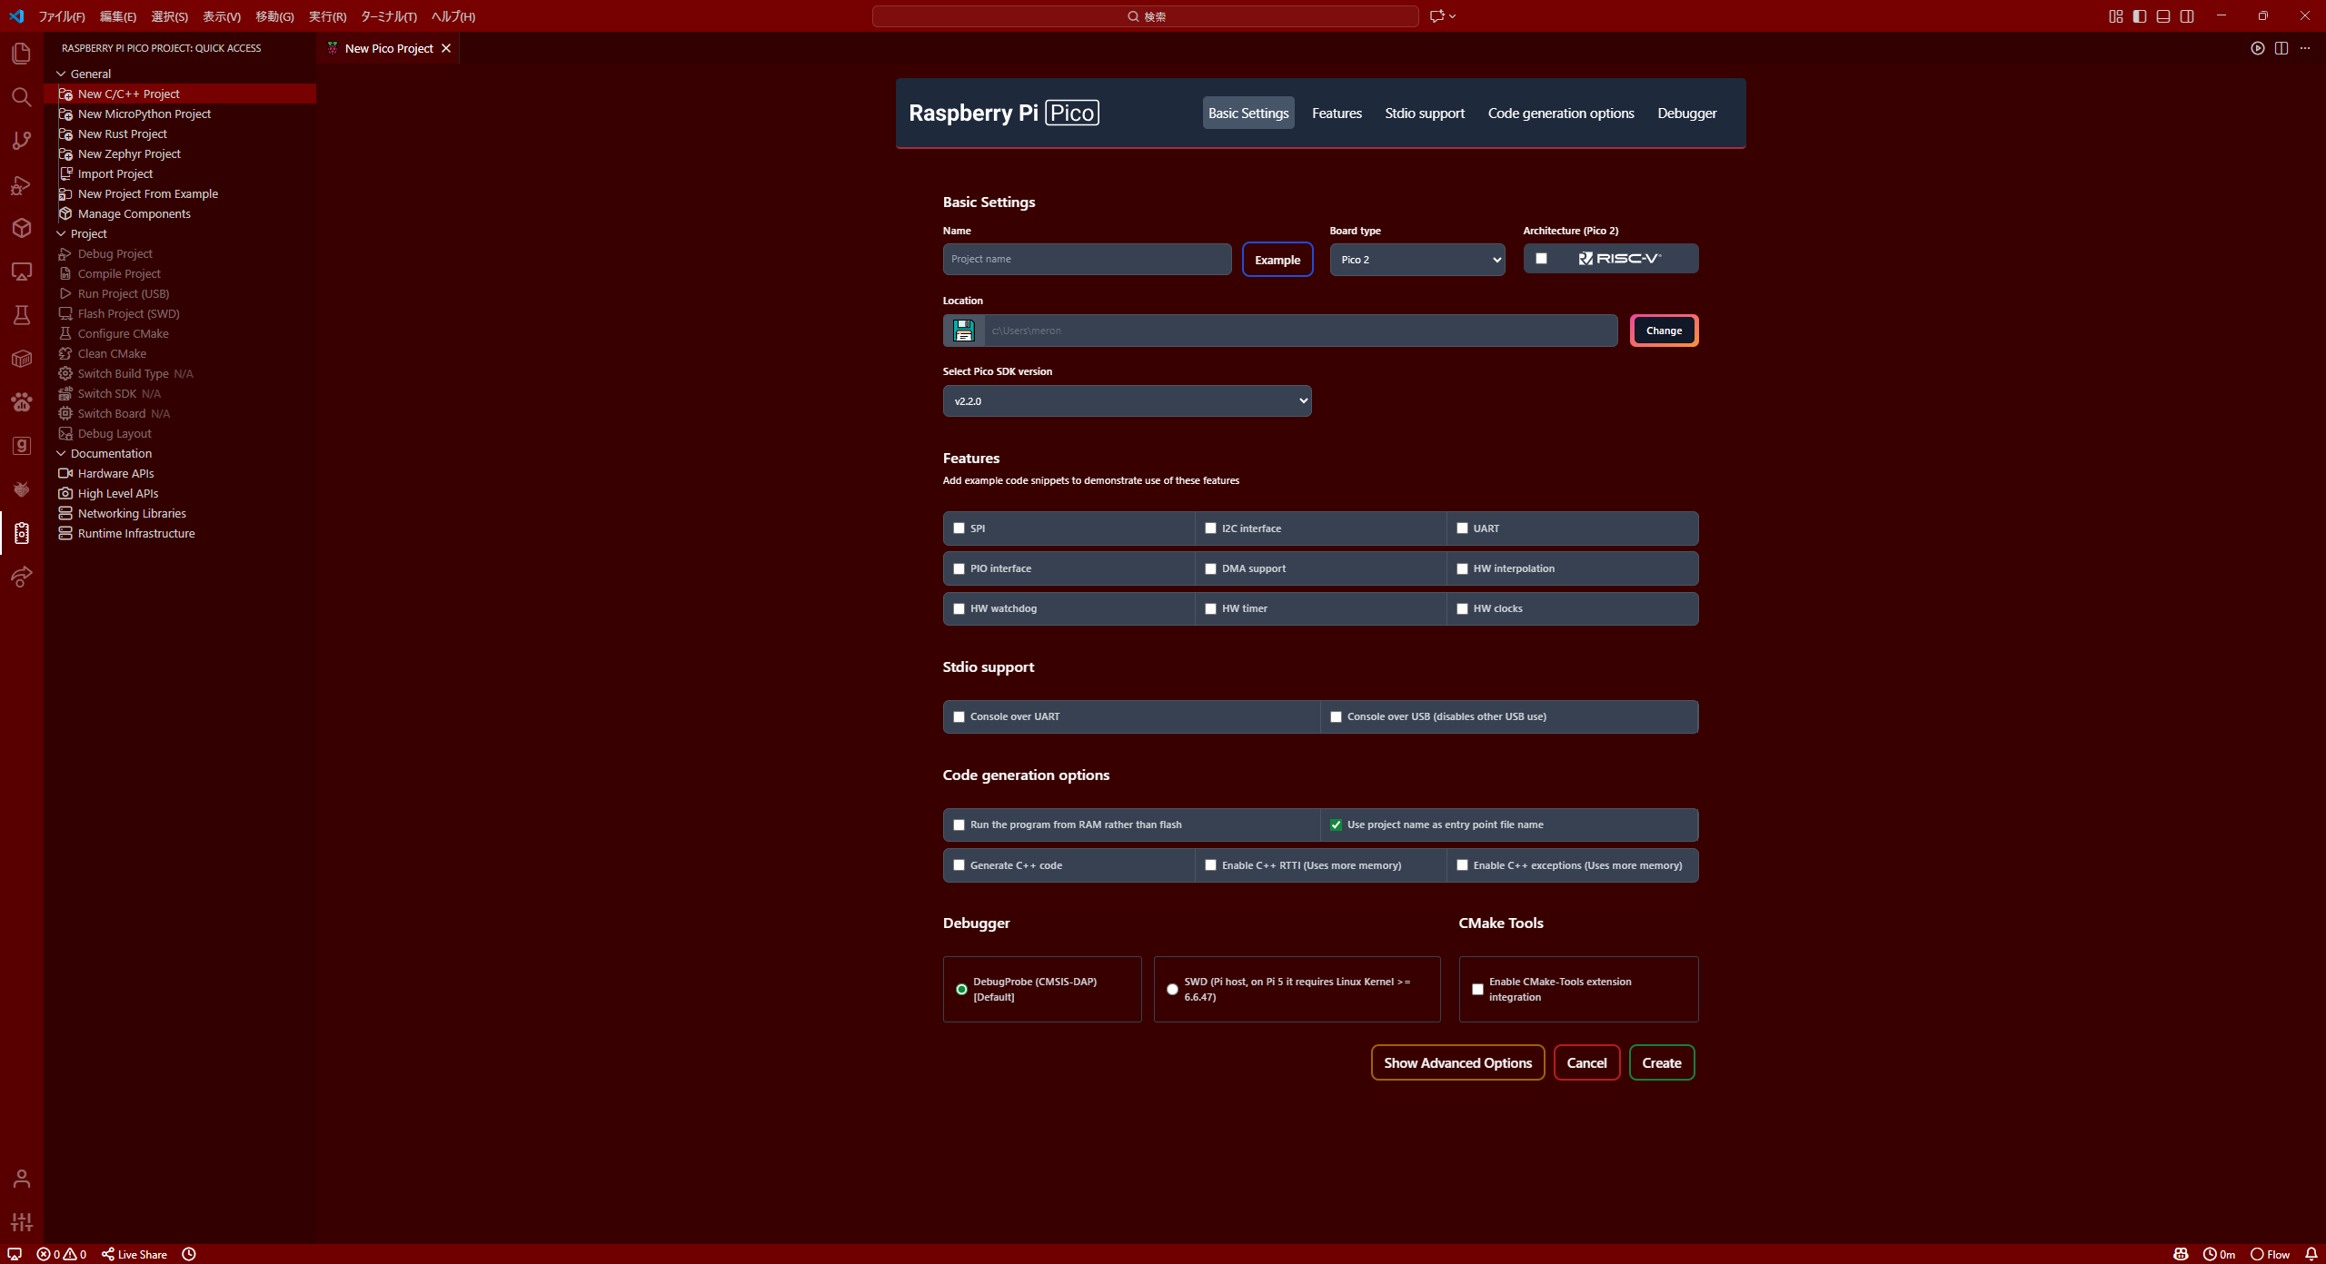The width and height of the screenshot is (2326, 1264).
Task: Switch to the Features tab
Action: click(x=1337, y=114)
